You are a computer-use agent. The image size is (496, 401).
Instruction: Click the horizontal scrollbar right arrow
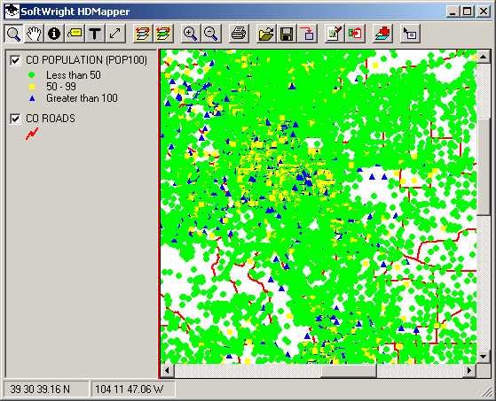click(469, 370)
